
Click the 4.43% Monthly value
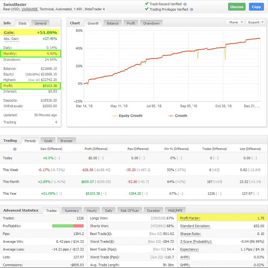click(x=52, y=54)
